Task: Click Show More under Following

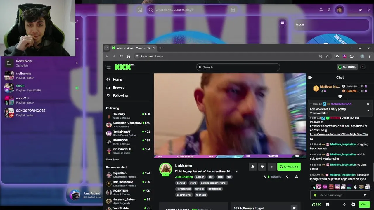Action: (112, 160)
